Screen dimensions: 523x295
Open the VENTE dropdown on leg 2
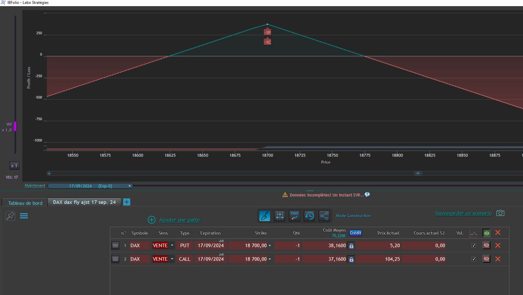(x=172, y=259)
